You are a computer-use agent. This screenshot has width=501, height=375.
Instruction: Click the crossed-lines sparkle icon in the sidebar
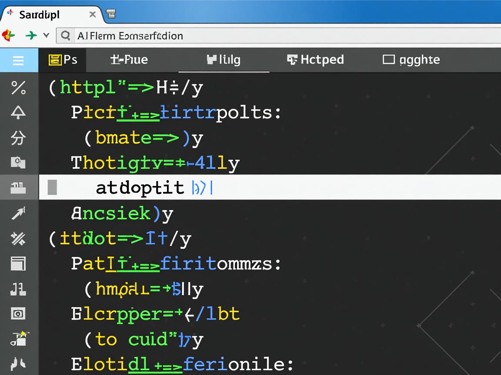click(x=18, y=238)
